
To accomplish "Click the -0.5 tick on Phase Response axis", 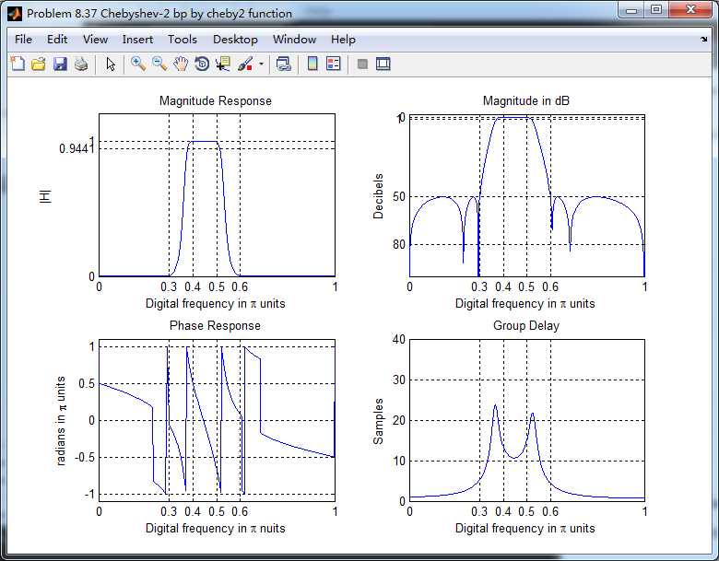I will [x=86, y=457].
